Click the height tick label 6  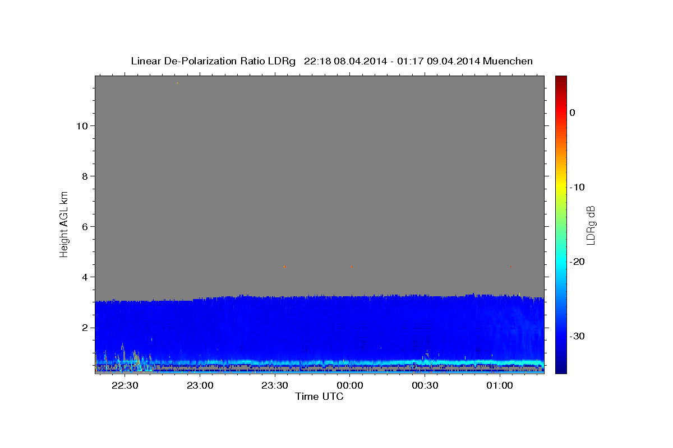click(x=85, y=227)
